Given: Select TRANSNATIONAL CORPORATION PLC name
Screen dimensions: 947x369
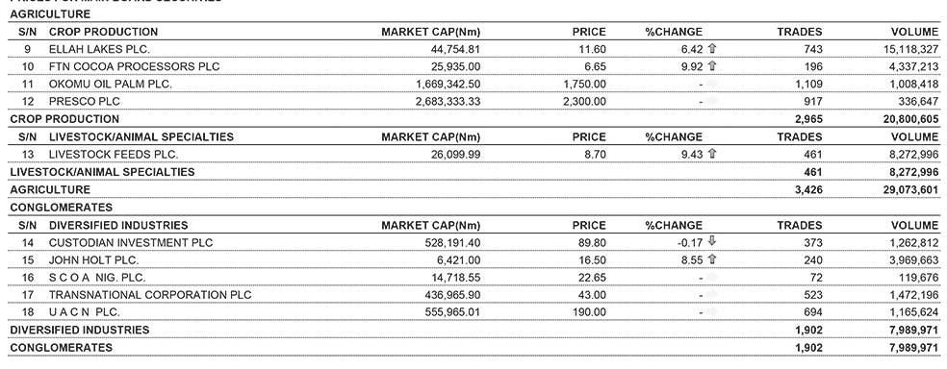Looking at the screenshot, I should [150, 295].
